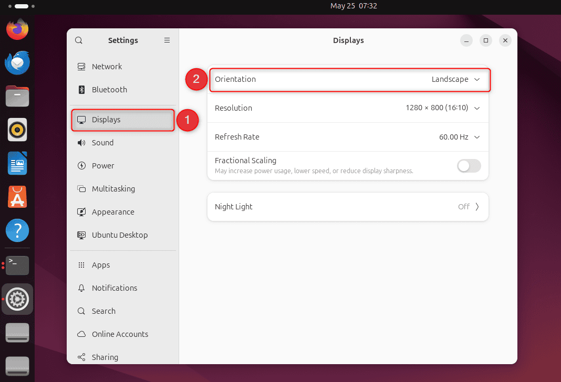Click the Settings gear dock icon
The image size is (561, 382).
17,299
